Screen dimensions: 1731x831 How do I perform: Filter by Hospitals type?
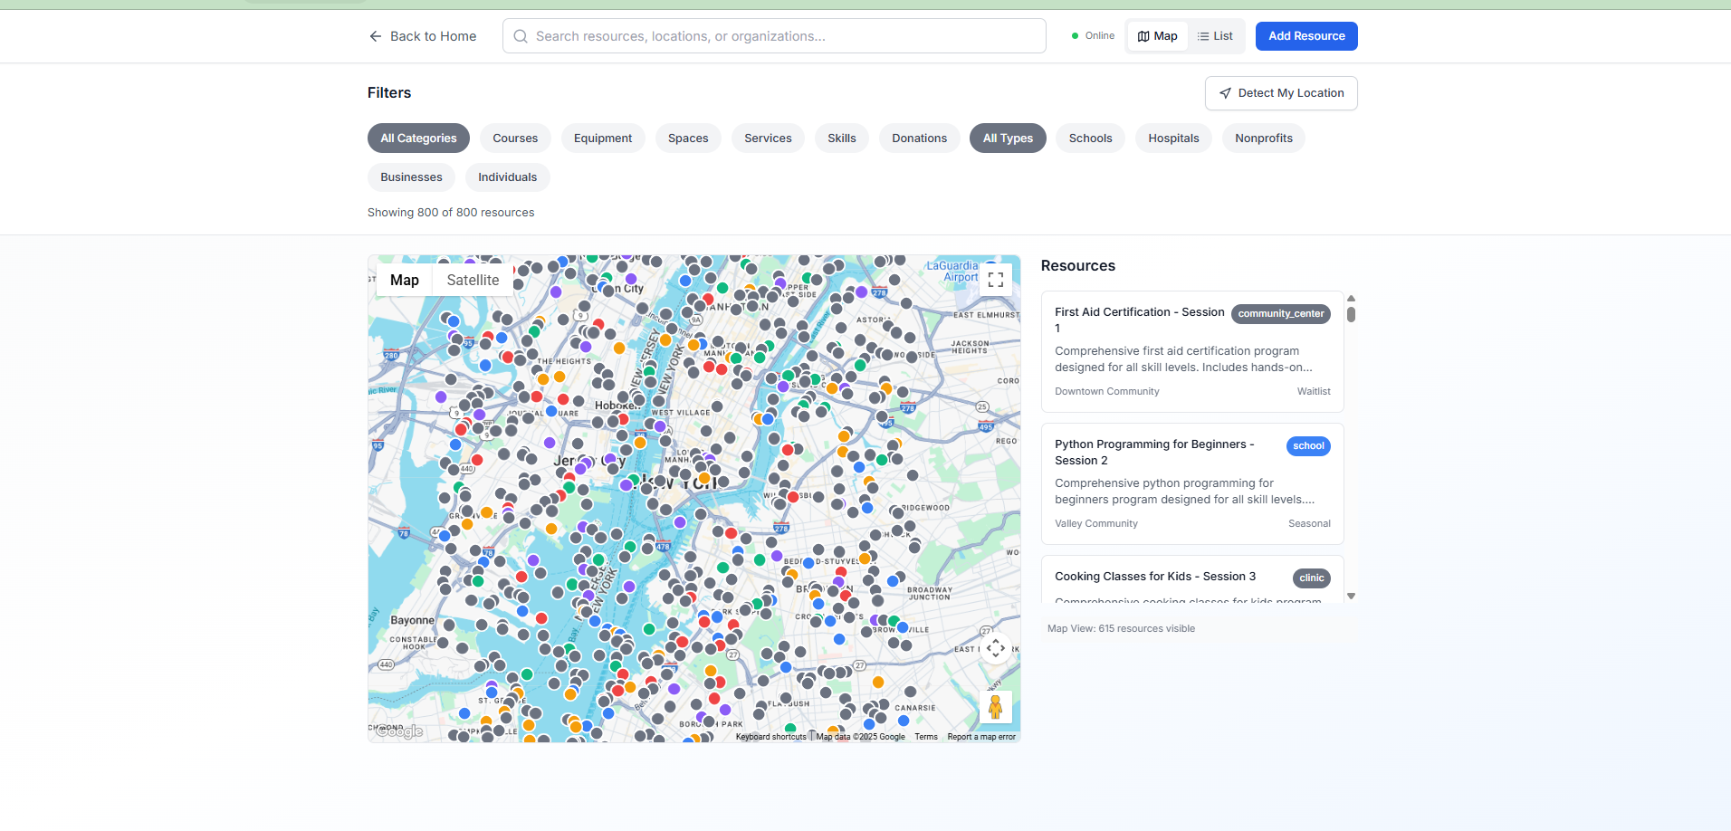click(x=1173, y=138)
